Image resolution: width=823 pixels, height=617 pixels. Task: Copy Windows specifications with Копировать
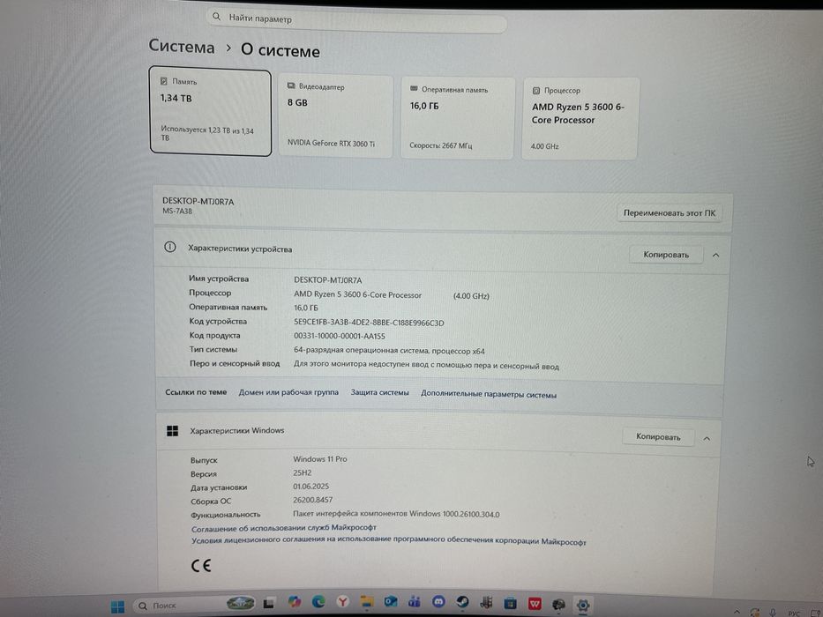tap(658, 436)
